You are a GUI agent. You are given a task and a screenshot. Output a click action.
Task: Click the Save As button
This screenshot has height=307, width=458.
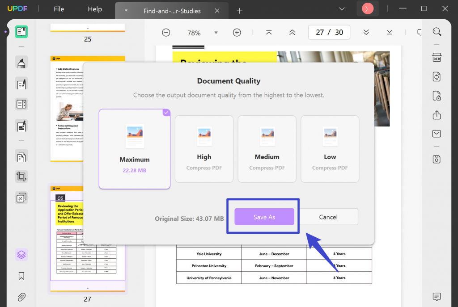pyautogui.click(x=264, y=217)
